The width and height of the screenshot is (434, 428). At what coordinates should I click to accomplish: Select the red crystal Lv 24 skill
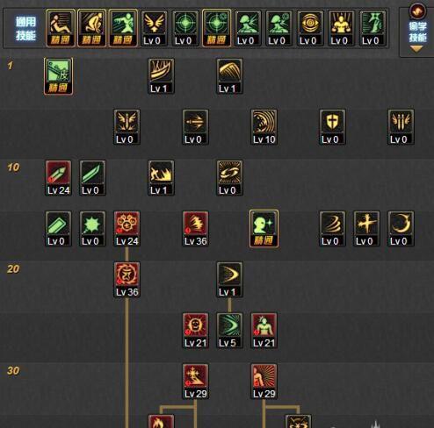click(59, 178)
